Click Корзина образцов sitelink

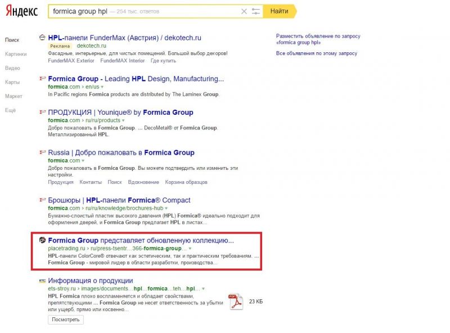[186, 182]
